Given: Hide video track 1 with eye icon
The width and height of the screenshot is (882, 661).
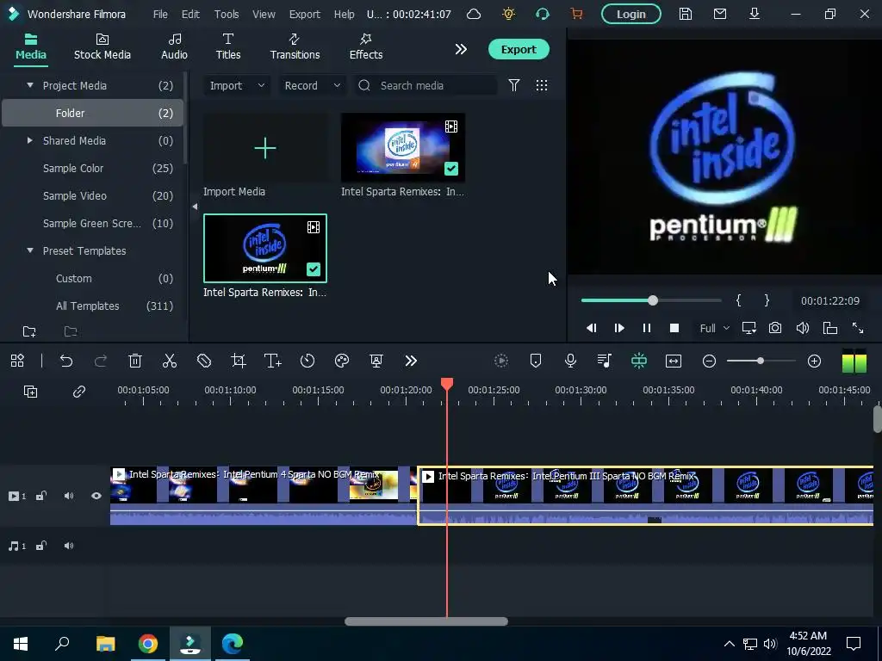Looking at the screenshot, I should [96, 496].
